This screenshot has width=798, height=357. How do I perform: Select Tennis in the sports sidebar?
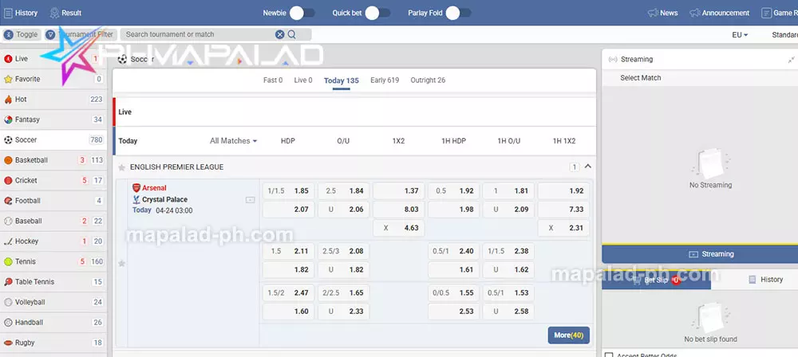(26, 261)
